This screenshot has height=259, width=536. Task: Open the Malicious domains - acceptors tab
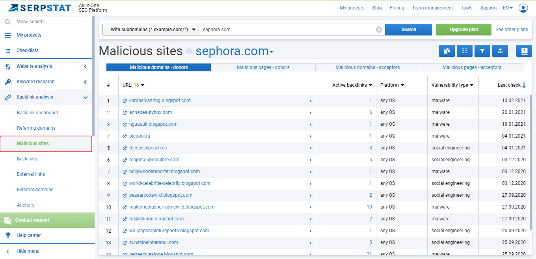pos(367,67)
